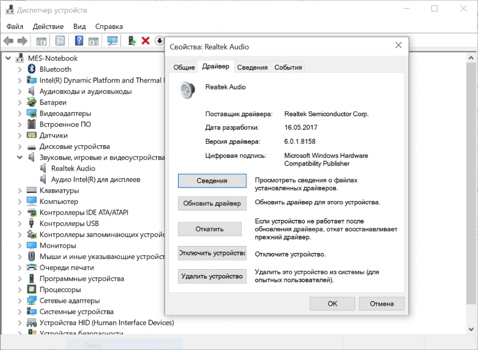Expand Устройства HID node

pos(20,322)
